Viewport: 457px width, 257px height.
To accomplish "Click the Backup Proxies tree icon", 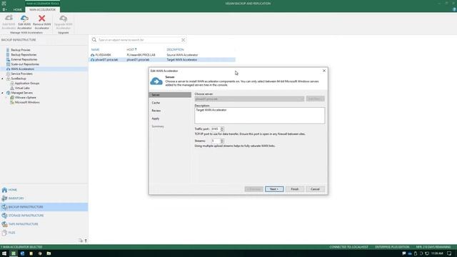I will (x=8, y=50).
